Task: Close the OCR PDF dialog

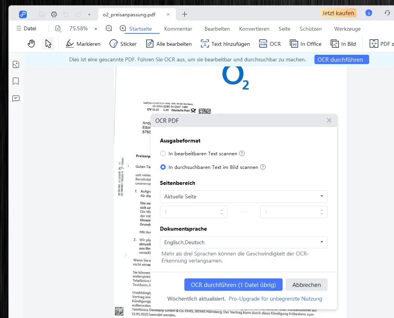Action: click(329, 120)
